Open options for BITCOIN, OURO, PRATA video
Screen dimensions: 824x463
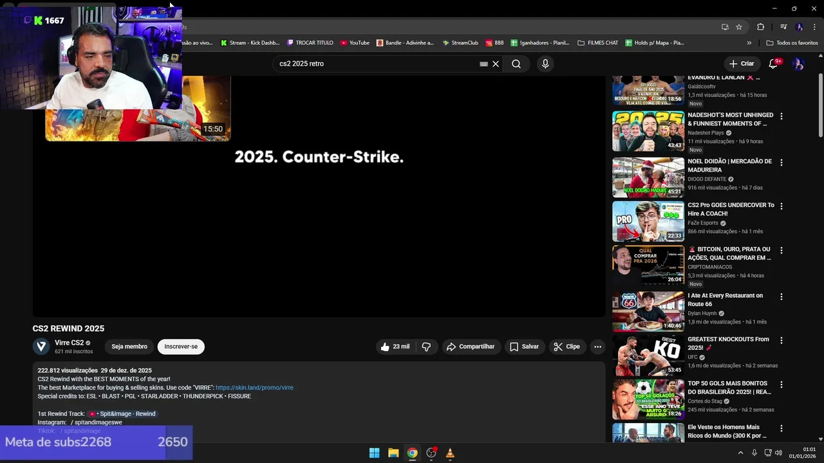point(782,251)
